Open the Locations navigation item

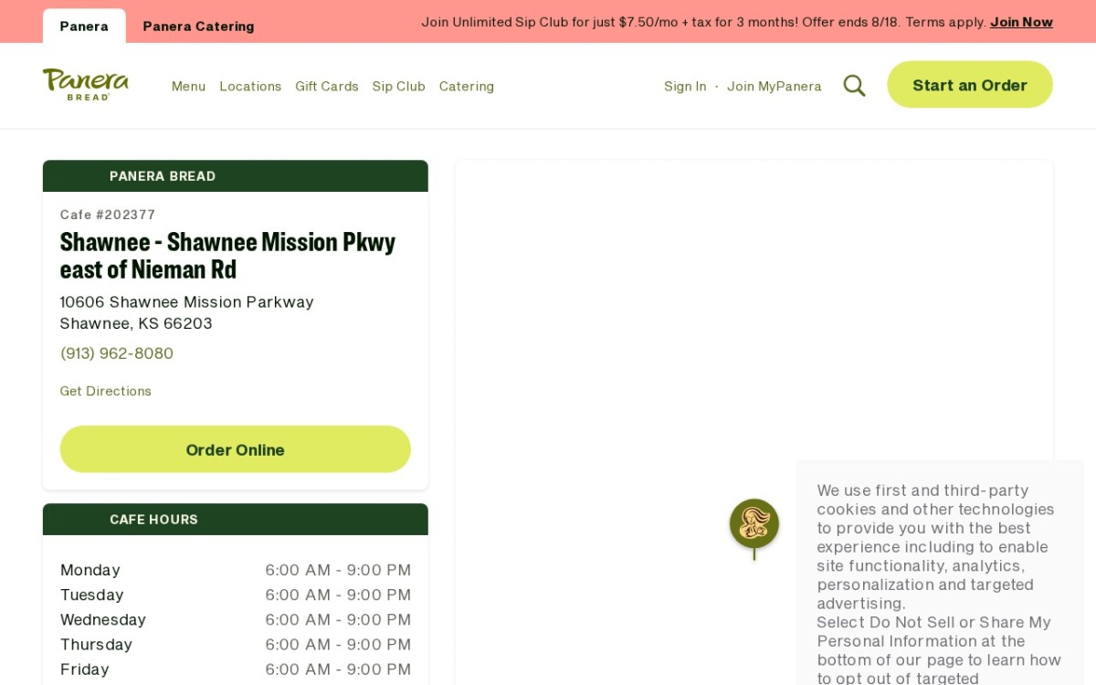tap(250, 86)
